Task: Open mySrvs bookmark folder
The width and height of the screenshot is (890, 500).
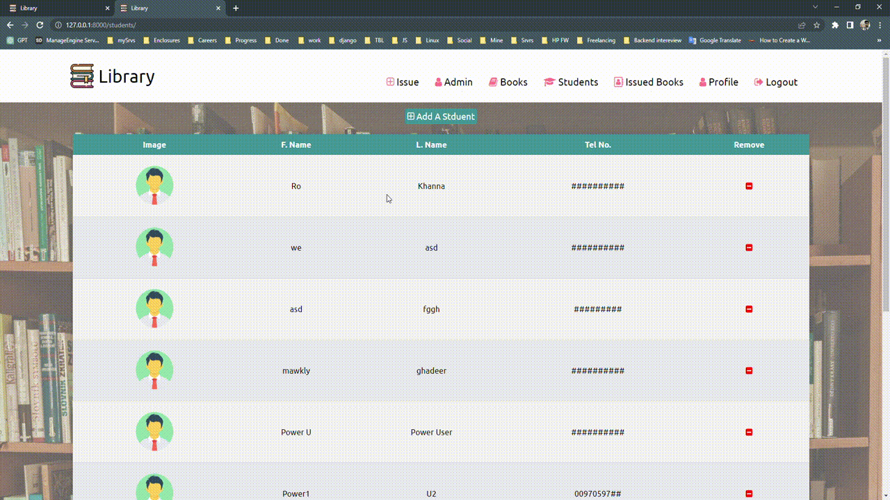Action: pyautogui.click(x=121, y=40)
